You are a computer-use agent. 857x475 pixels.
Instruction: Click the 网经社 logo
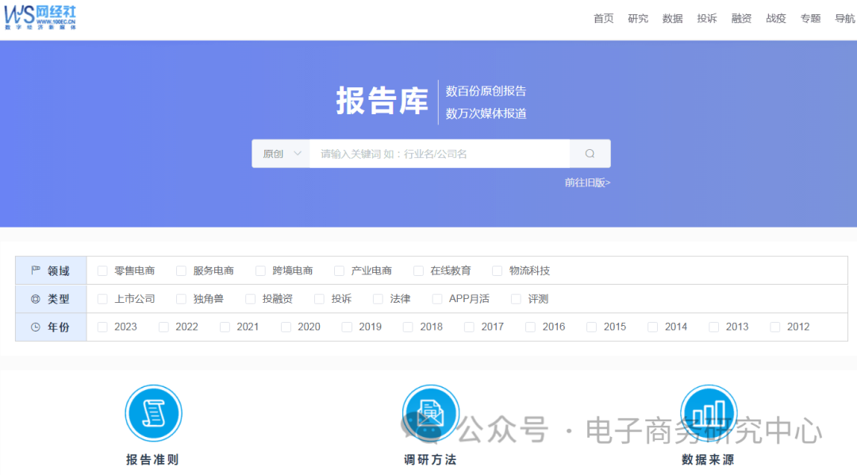point(40,16)
